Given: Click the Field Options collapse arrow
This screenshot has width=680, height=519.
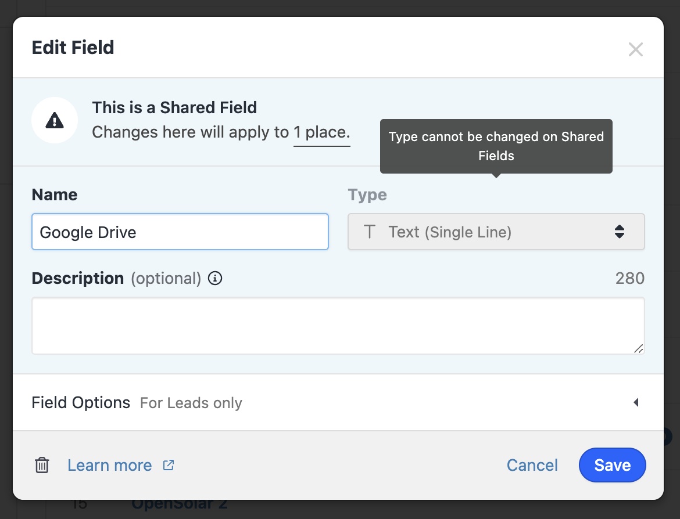Looking at the screenshot, I should (x=636, y=402).
